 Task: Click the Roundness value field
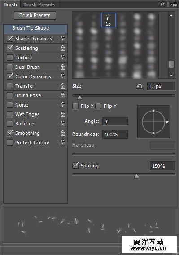[x=115, y=134]
